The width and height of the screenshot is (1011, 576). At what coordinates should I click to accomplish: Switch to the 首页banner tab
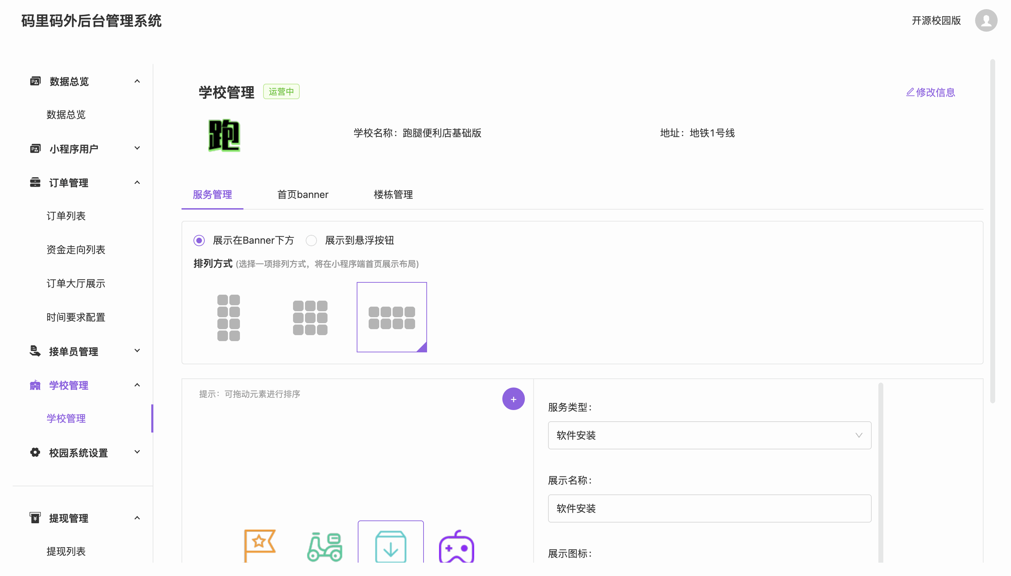click(x=302, y=195)
